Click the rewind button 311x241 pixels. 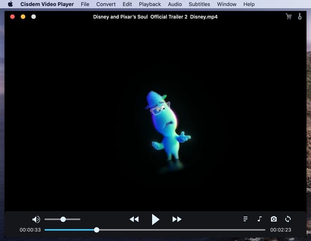click(134, 220)
